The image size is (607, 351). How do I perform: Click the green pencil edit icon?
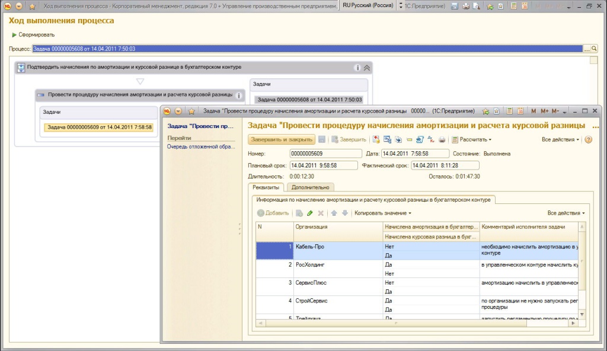(x=309, y=213)
